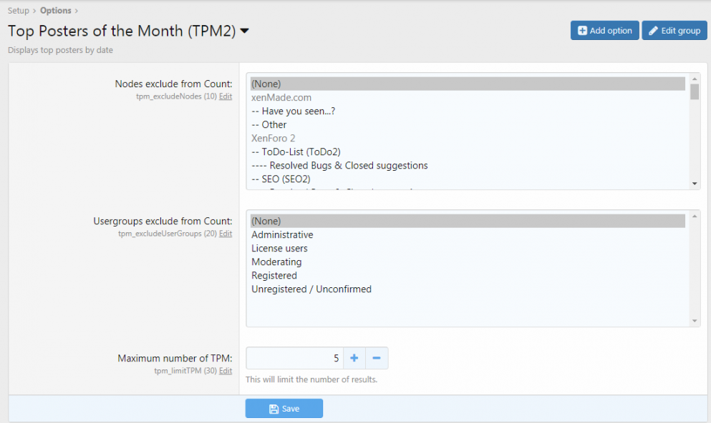Increase Maximum number of TPM with plus
Image resolution: width=711 pixels, height=423 pixels.
point(354,358)
